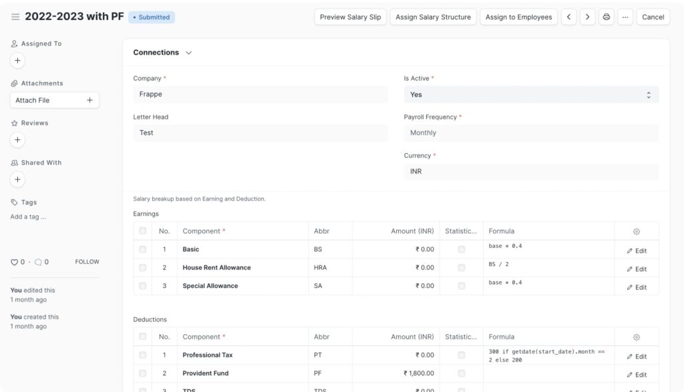Add assignee with plus under Assigned To

(17, 61)
